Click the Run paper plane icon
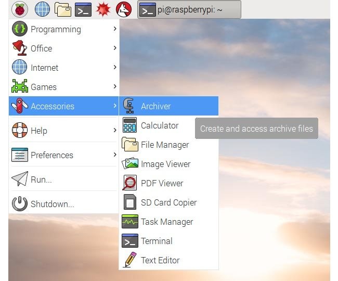 pyautogui.click(x=20, y=179)
